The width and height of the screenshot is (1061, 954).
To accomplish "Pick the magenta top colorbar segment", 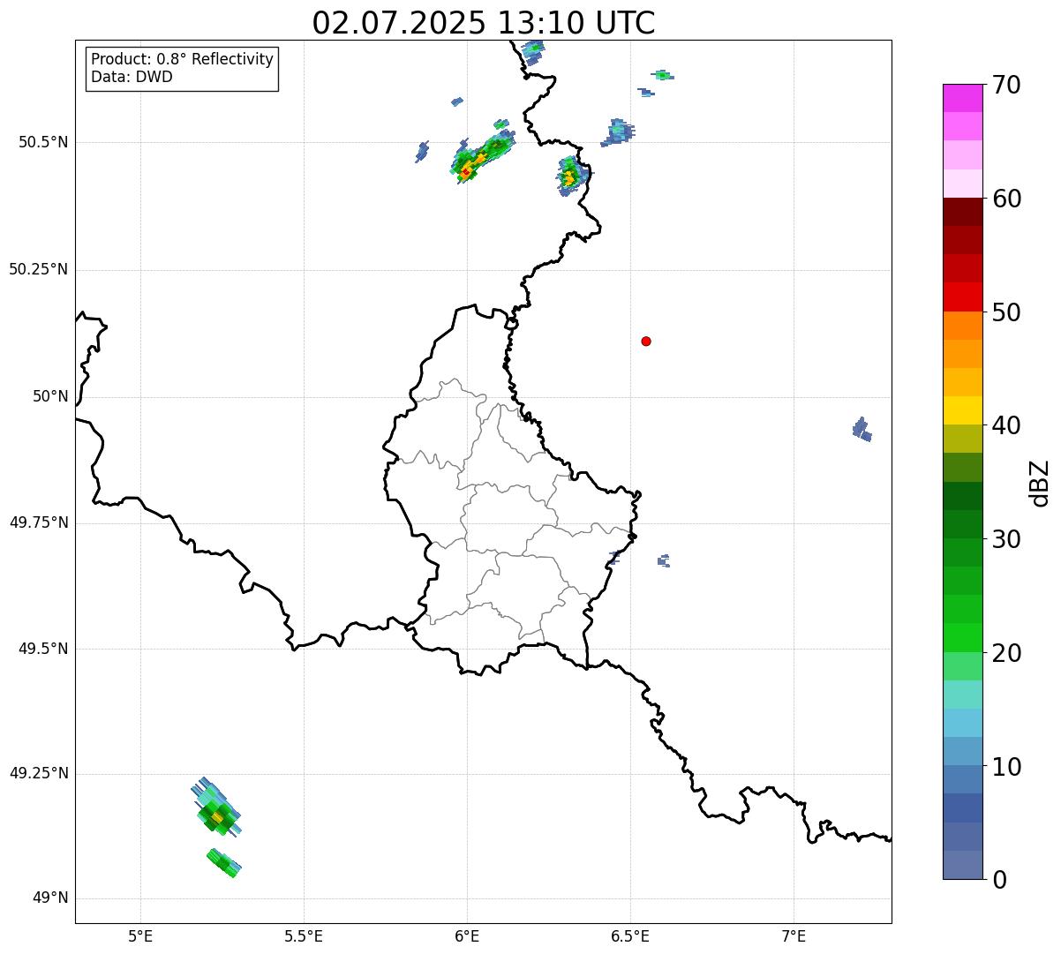I will (962, 98).
